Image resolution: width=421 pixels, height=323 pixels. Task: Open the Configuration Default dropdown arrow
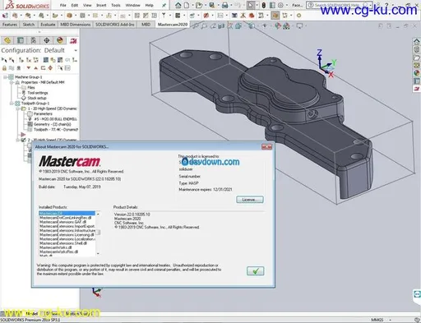coord(76,51)
